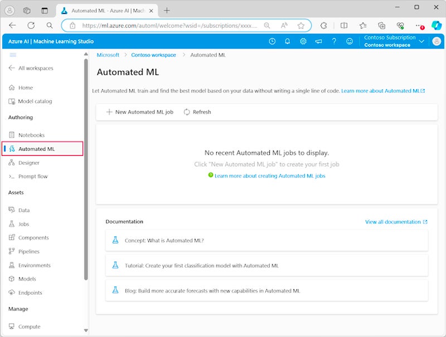Open collections icon in browser toolbar
This screenshot has height=337, width=446.
pyautogui.click(x=382, y=26)
